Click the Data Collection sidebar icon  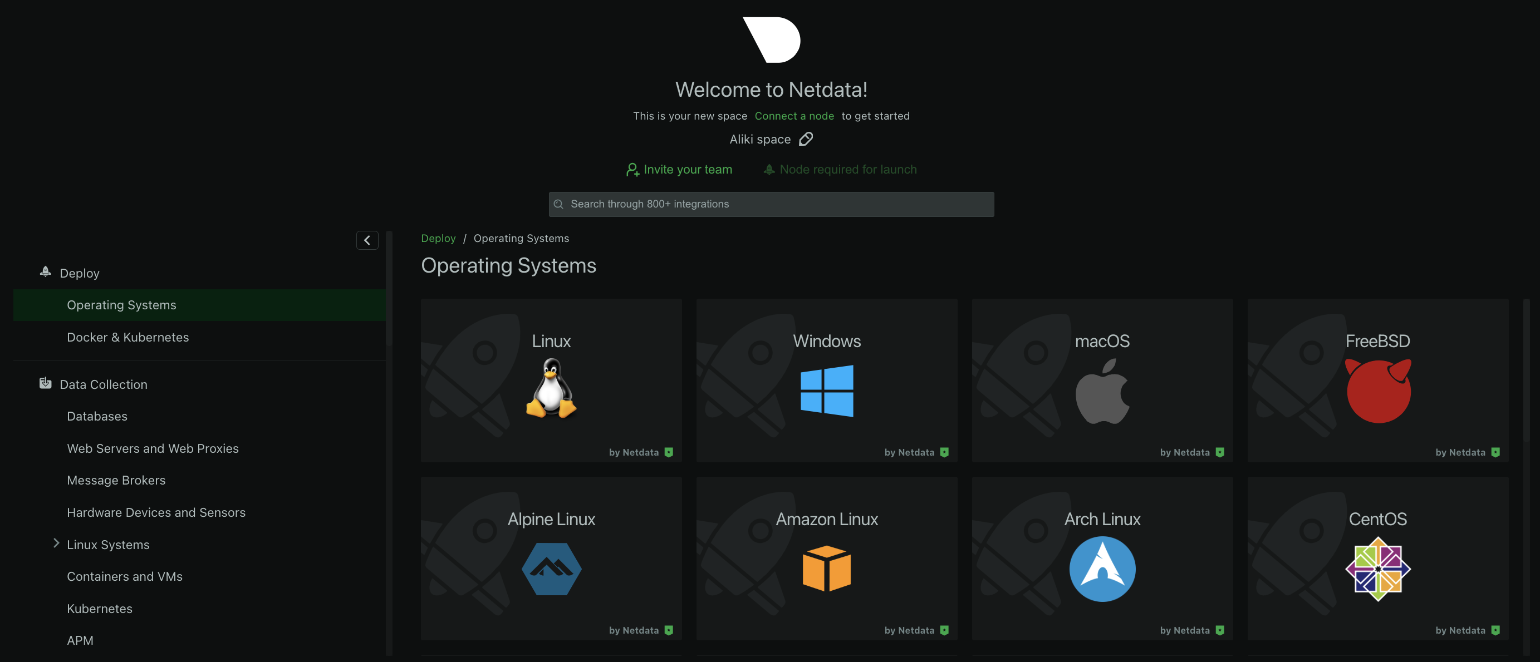[45, 383]
